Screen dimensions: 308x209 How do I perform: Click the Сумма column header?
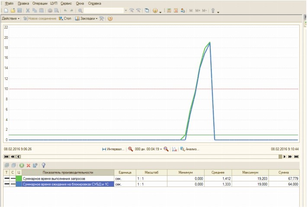point(284,173)
